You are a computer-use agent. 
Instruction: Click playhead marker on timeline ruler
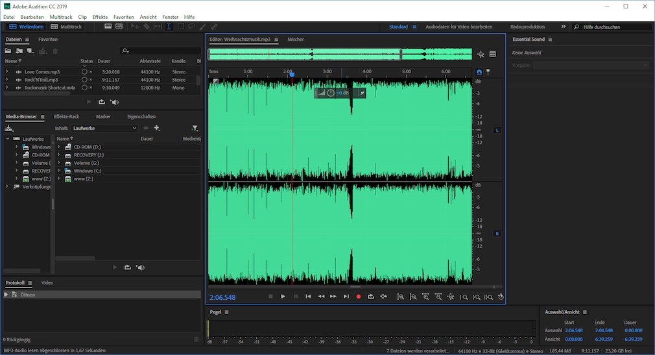292,75
